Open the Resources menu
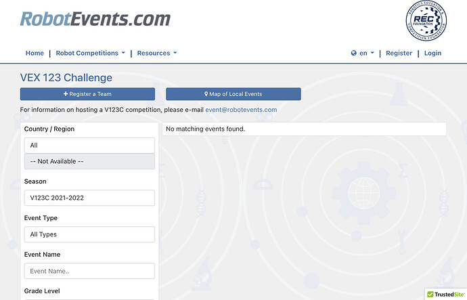 pyautogui.click(x=157, y=53)
